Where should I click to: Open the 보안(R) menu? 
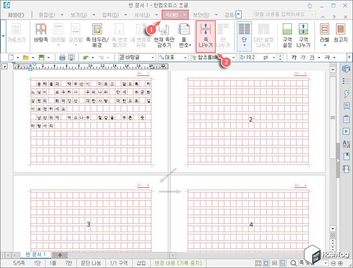(201, 15)
